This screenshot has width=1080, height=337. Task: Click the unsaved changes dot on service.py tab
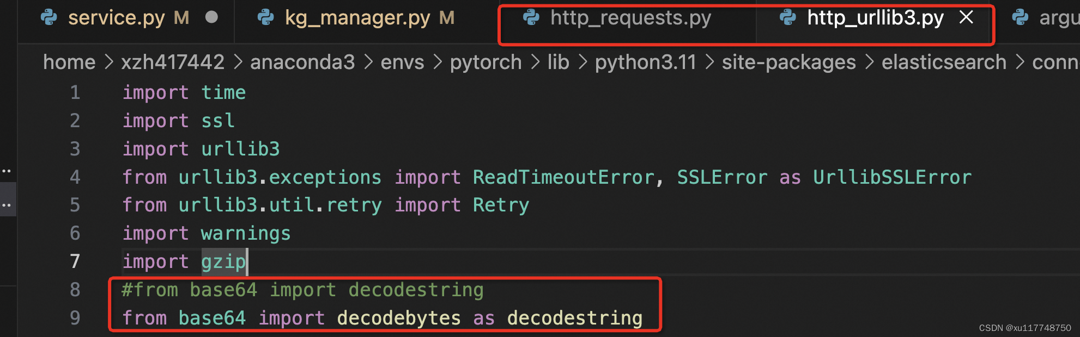[213, 17]
